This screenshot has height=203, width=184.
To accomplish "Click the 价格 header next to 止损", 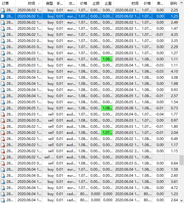I will 83,3.
